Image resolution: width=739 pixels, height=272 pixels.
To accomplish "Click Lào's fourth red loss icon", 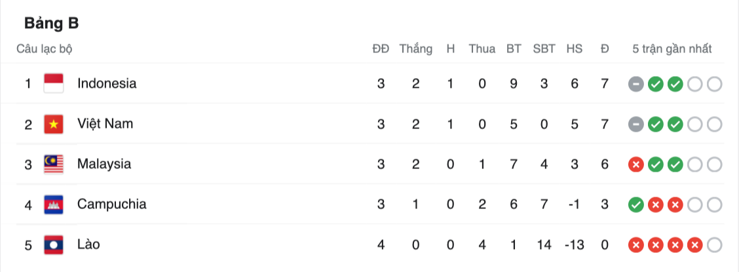I will (695, 246).
